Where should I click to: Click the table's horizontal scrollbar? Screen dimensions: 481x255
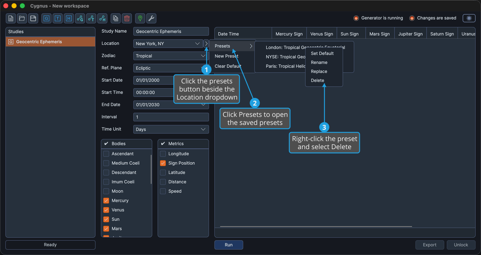tap(316, 227)
